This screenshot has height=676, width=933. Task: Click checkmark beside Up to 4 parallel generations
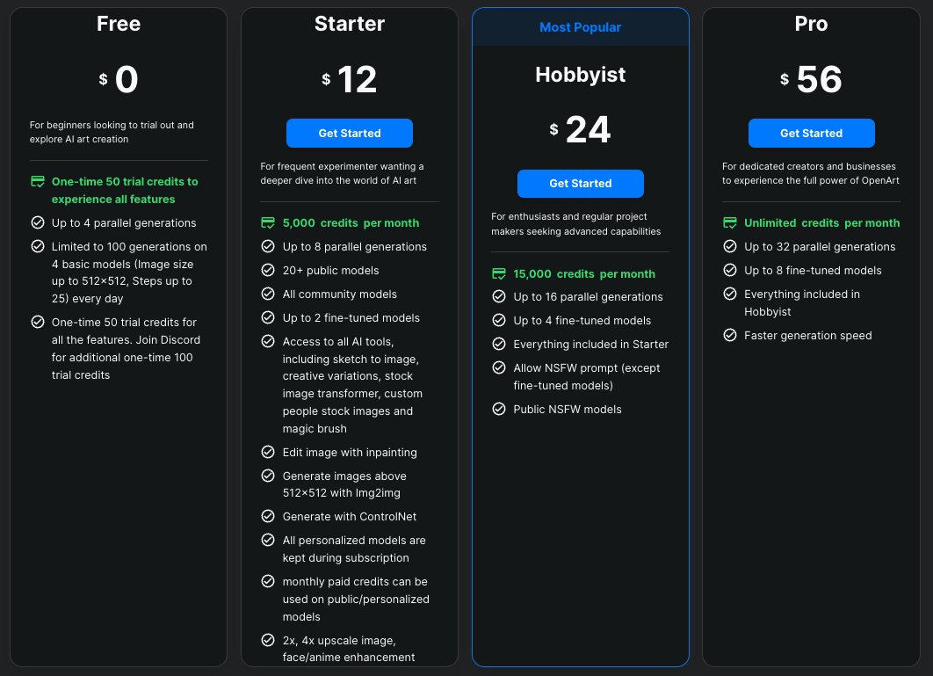[x=38, y=223]
